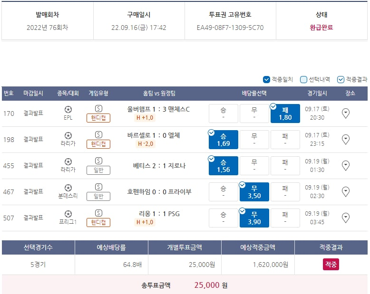Click the location pin for game 467

(346, 191)
